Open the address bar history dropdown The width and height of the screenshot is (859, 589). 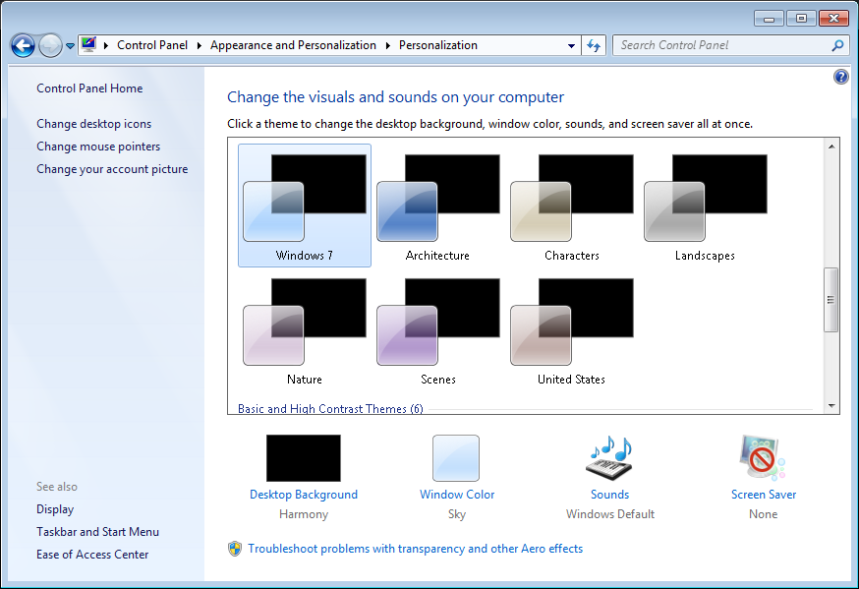click(x=572, y=45)
